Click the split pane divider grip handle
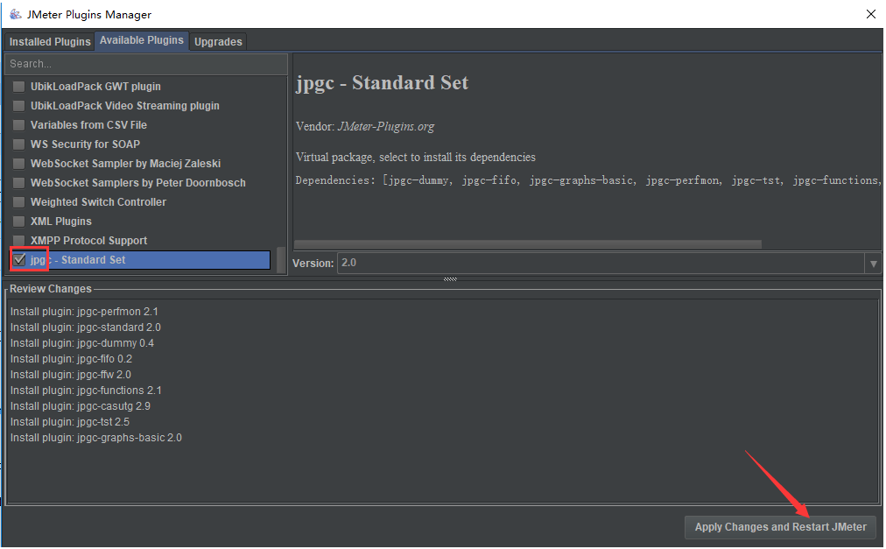The image size is (886, 549). tap(450, 279)
